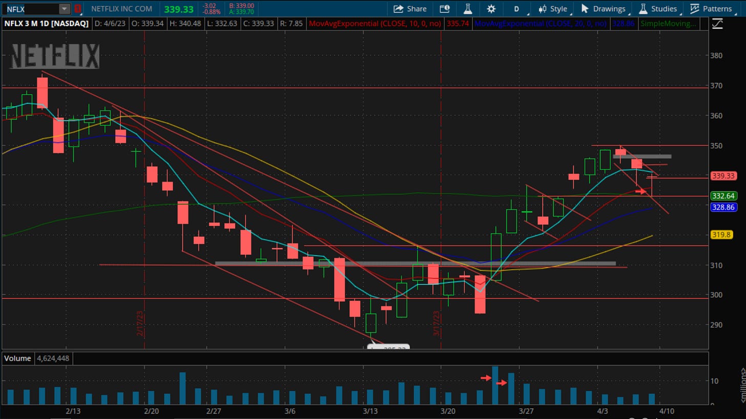Click the 4/10 date on time axis

coord(667,411)
